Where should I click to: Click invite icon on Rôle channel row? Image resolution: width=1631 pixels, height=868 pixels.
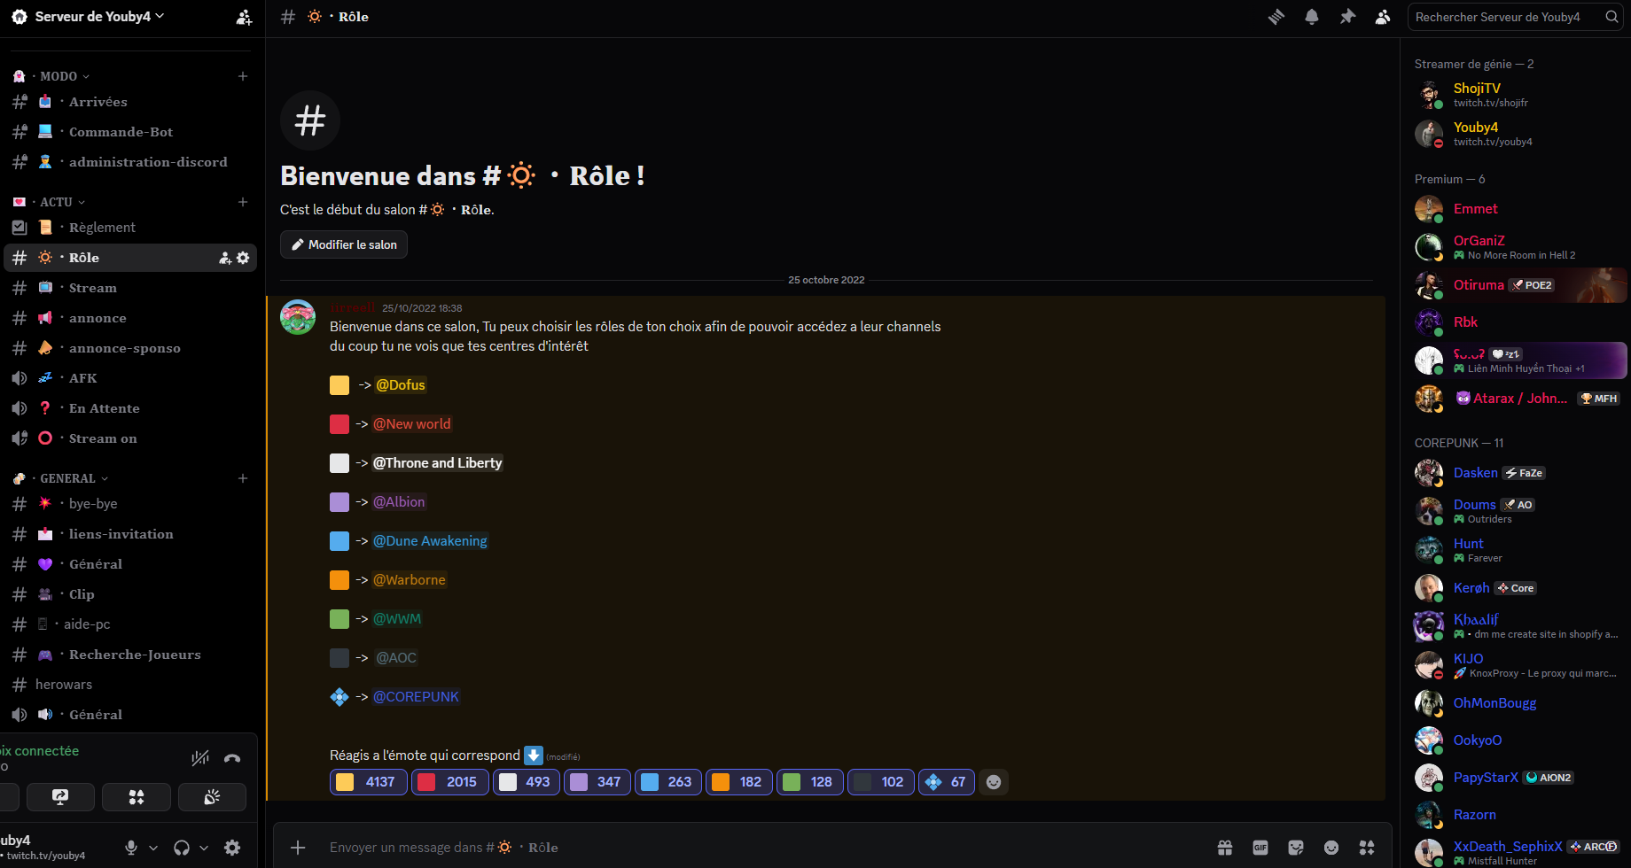pos(225,258)
